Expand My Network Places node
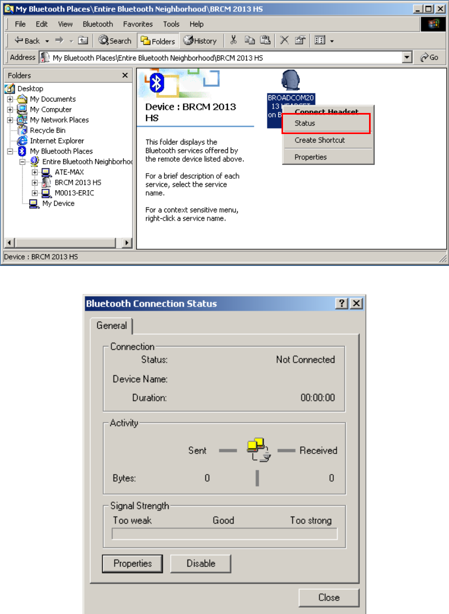Viewport: 449px width, 614px height. 10,120
